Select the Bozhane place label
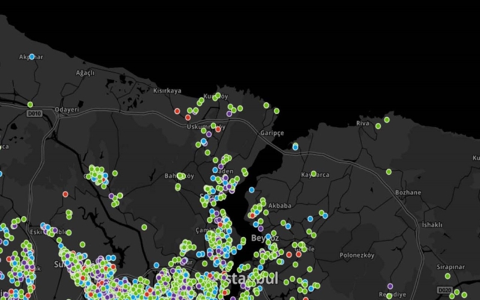 tap(408, 193)
